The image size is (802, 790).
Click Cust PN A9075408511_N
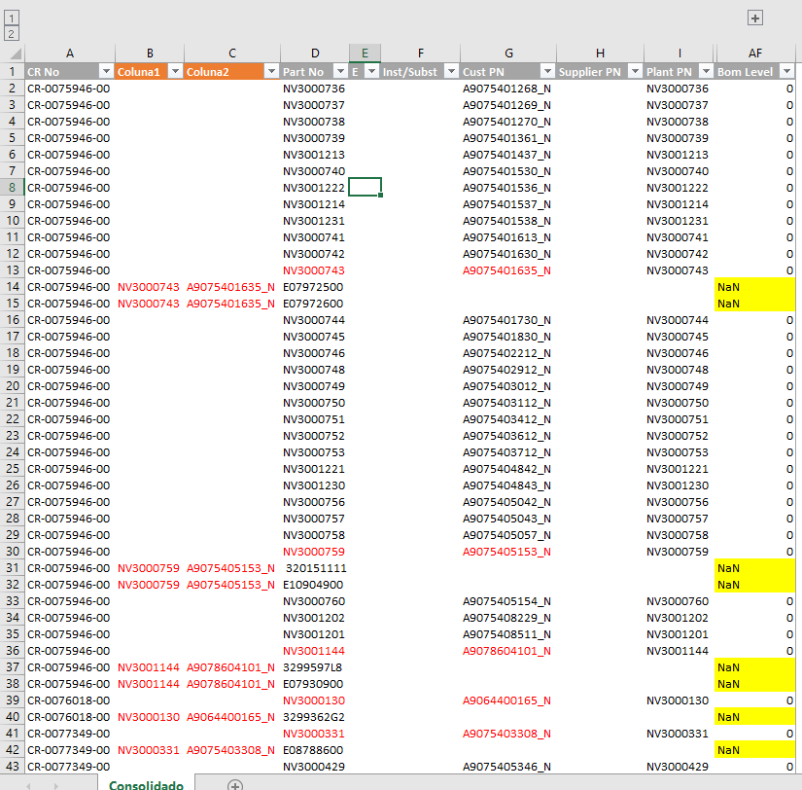point(506,634)
